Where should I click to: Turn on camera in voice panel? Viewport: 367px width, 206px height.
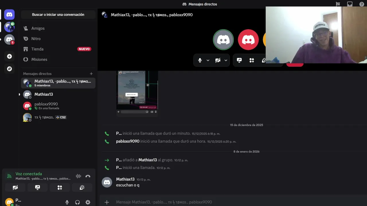(x=15, y=187)
